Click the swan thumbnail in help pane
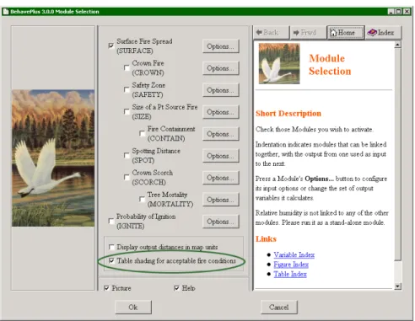This screenshot has width=415, height=321. click(x=279, y=63)
